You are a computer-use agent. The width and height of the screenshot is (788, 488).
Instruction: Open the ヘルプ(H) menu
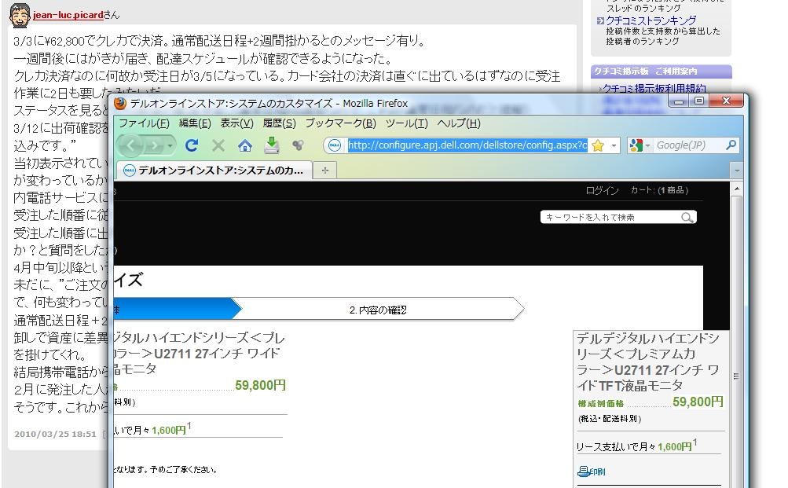(x=458, y=123)
